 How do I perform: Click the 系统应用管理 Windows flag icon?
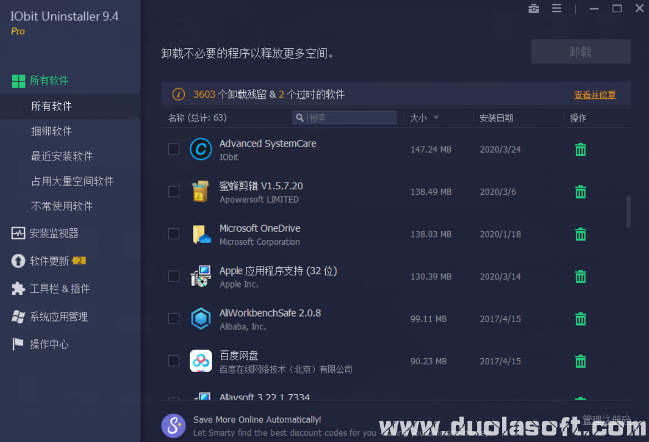(18, 317)
